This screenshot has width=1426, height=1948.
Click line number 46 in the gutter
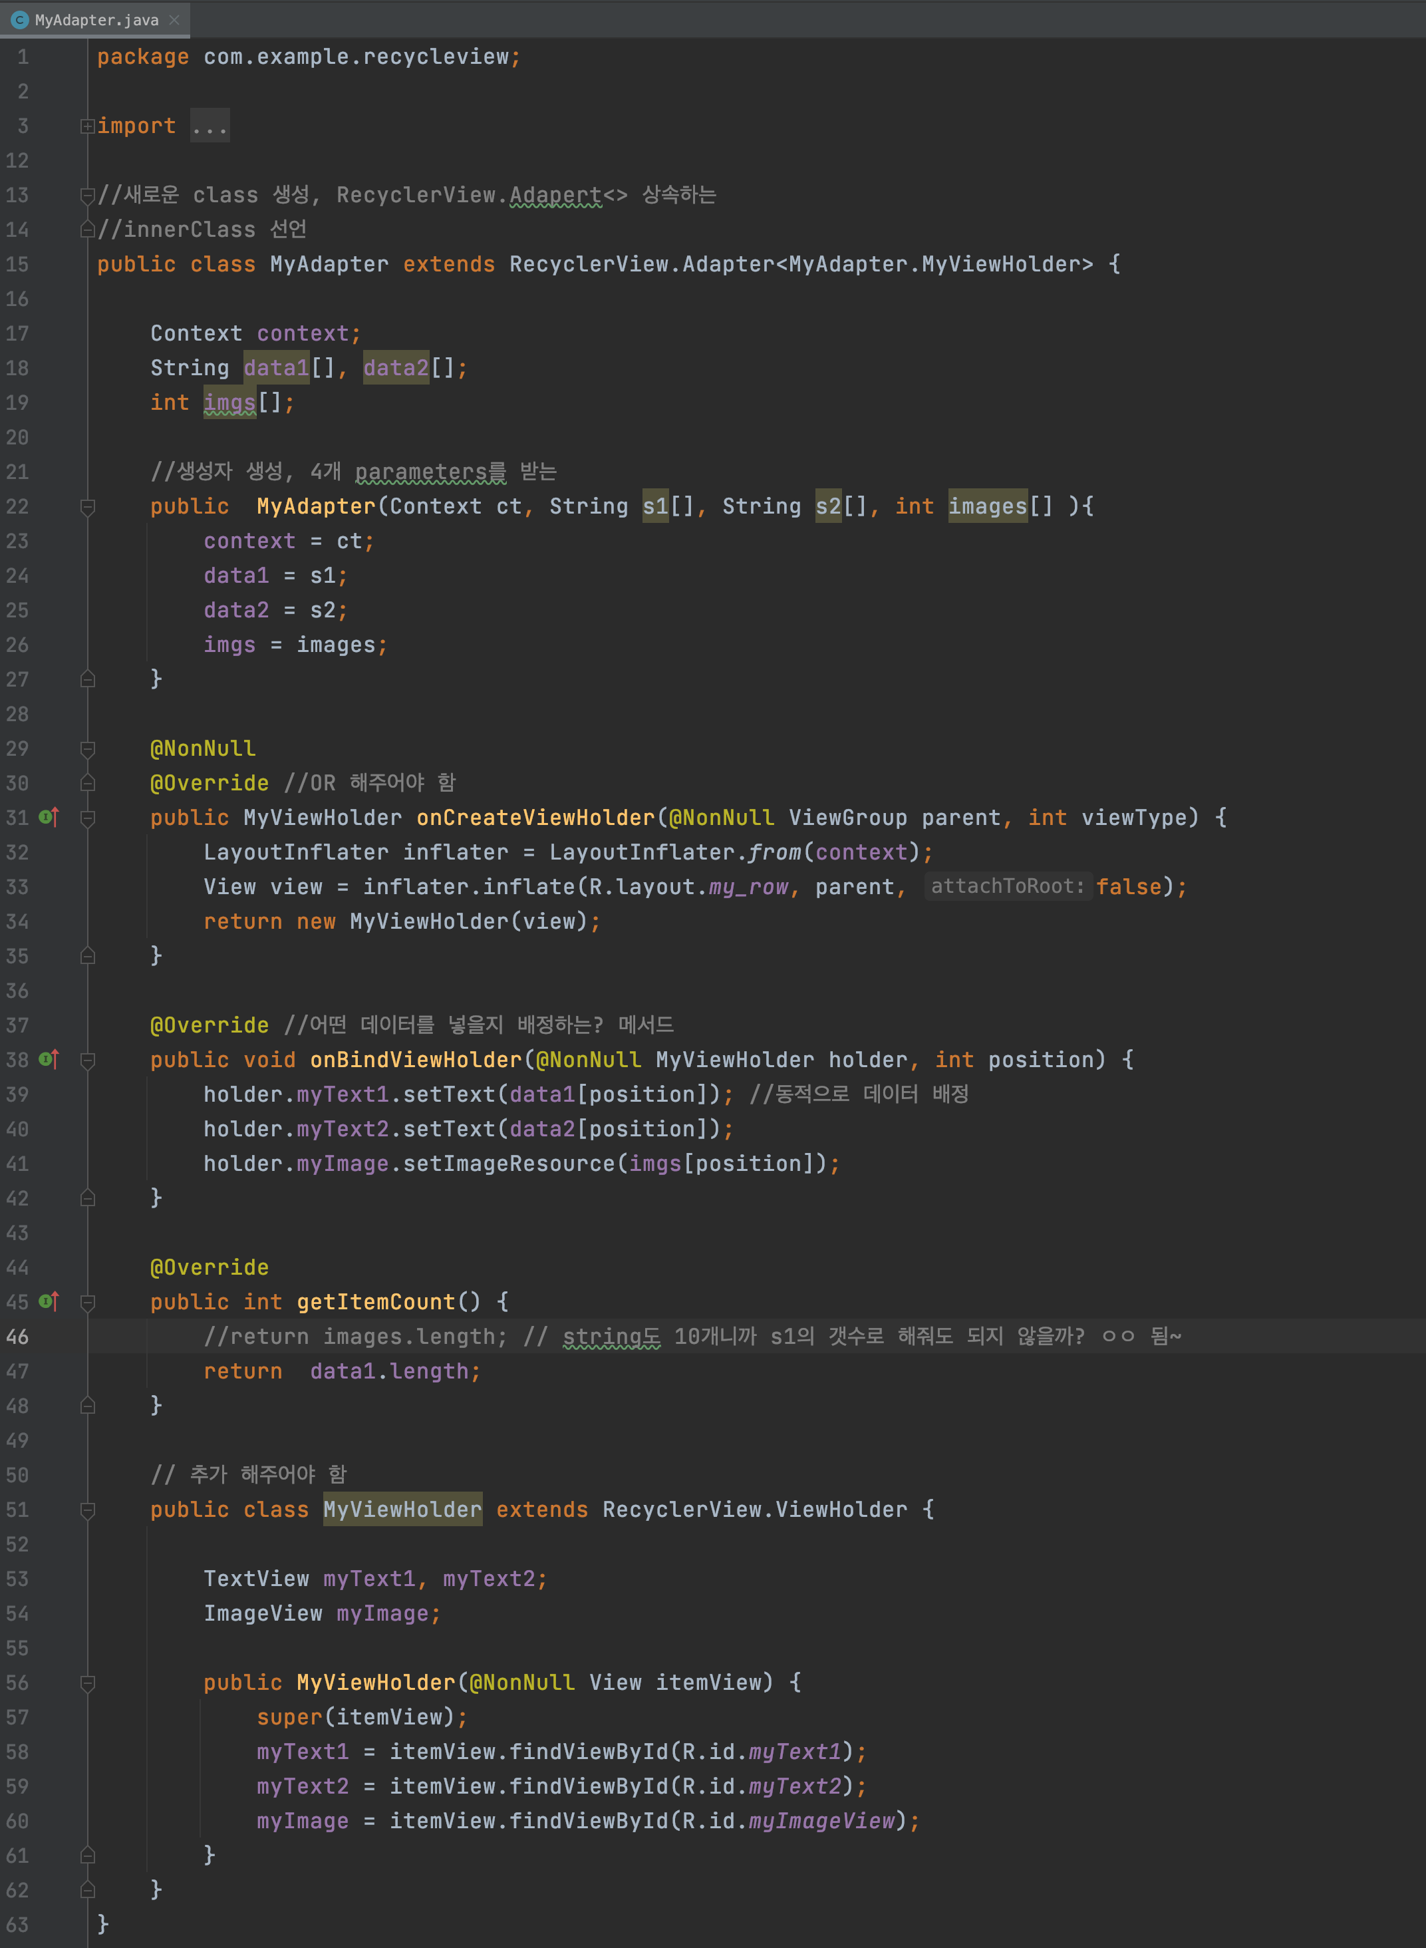[17, 1337]
